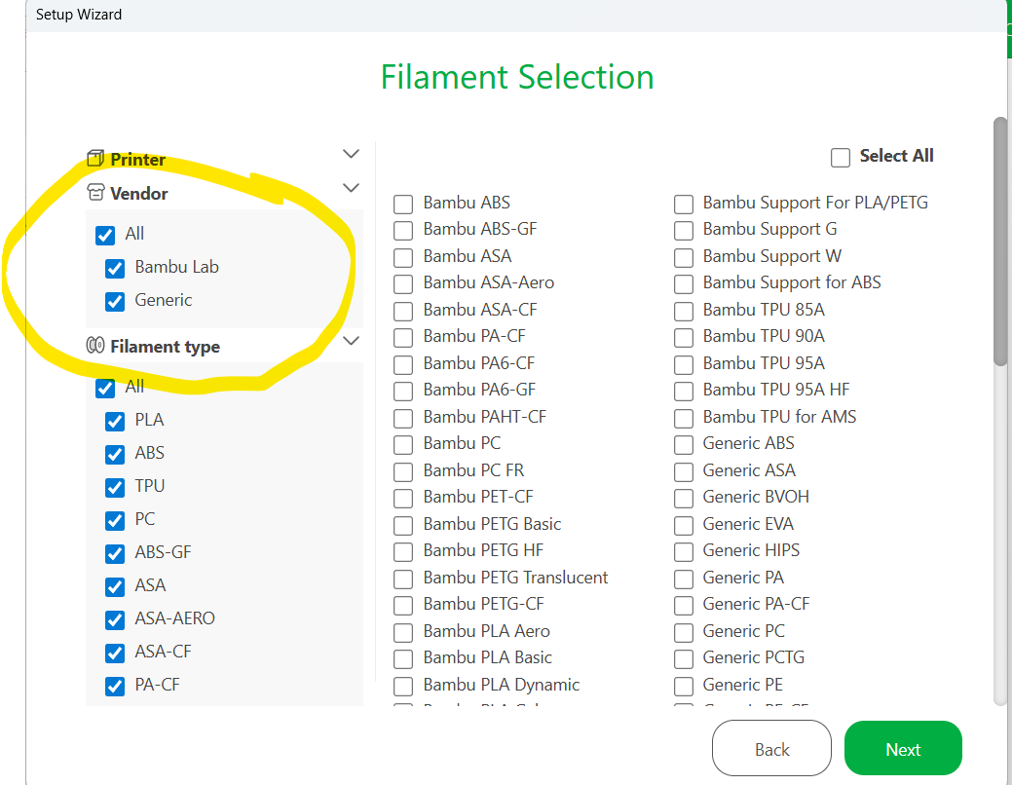Viewport: 1012px width, 785px height.
Task: Check the Bambu ABS filament
Action: 403,204
